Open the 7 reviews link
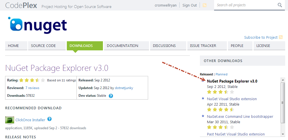288x140 pixels. point(32,88)
